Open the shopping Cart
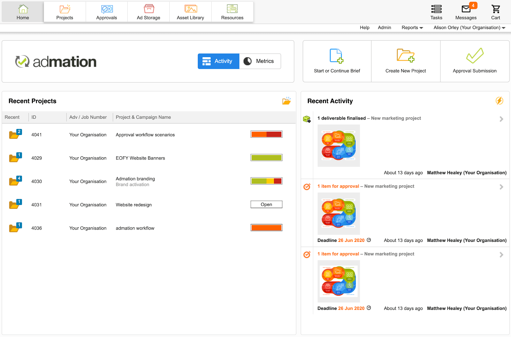This screenshot has height=337, width=511. coord(495,12)
